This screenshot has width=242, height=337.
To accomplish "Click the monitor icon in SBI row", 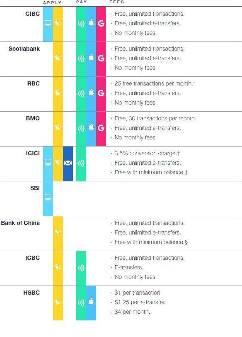I will click(x=48, y=198).
